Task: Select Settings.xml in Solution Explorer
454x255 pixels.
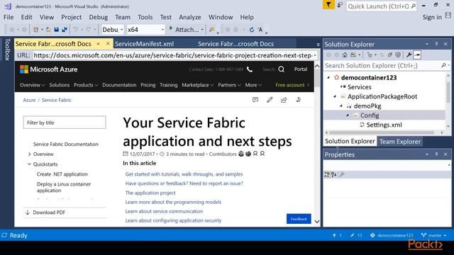Action: click(x=384, y=125)
